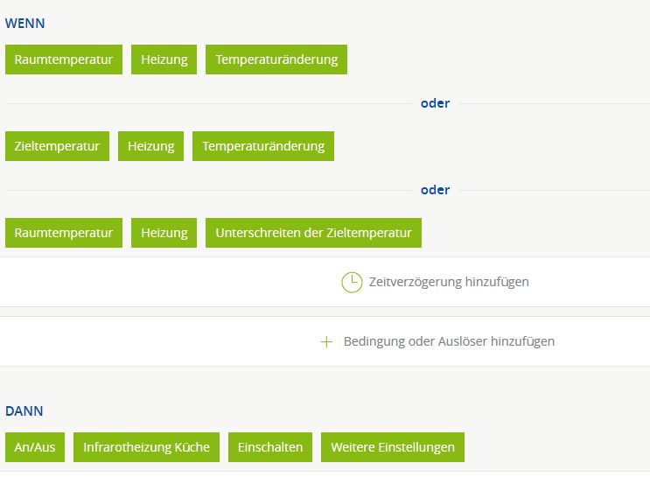Select the Zieltemperatur condition tag
This screenshot has width=650, height=484.
57,146
